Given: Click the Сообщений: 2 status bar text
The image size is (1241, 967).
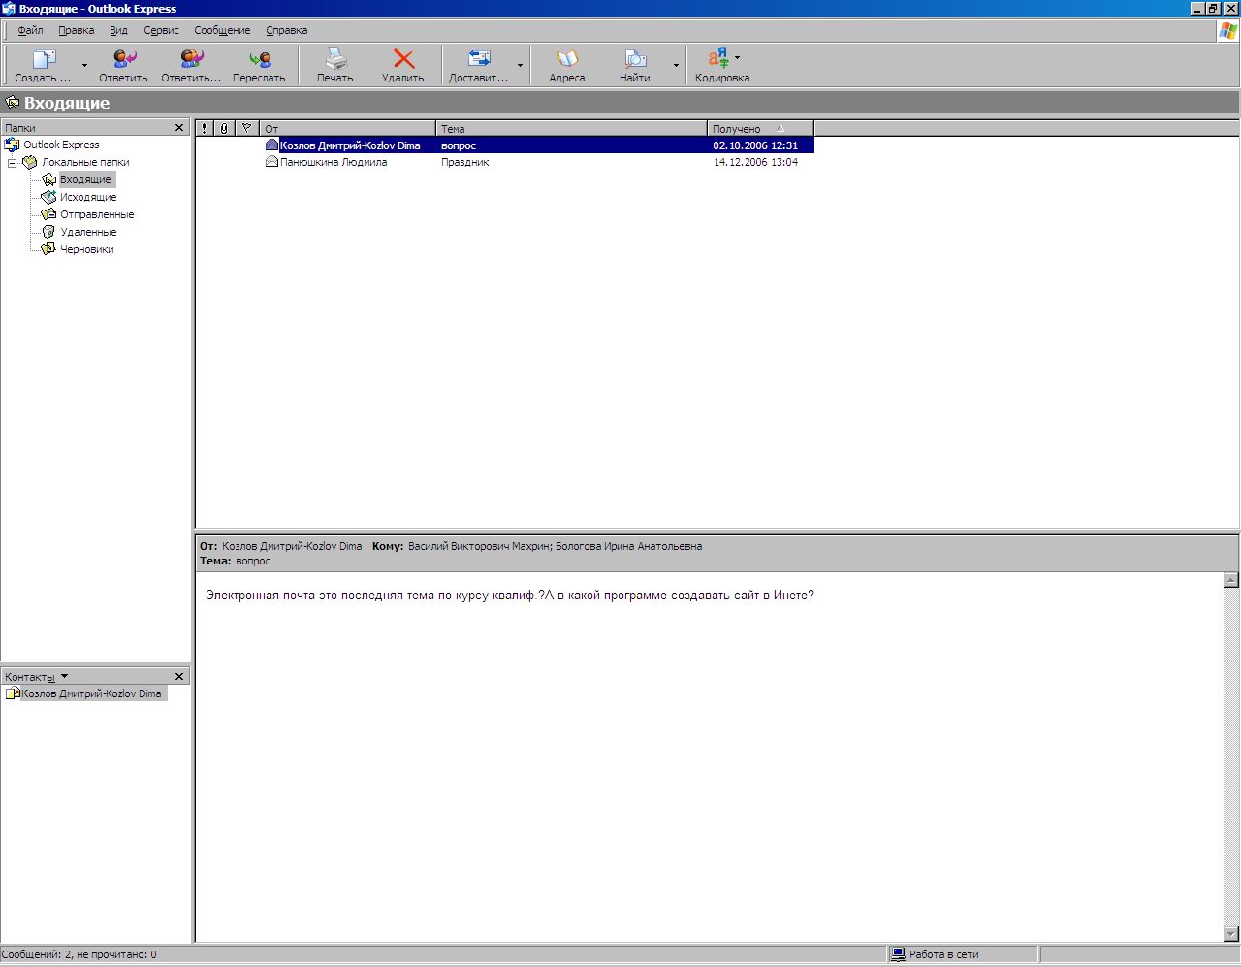Looking at the screenshot, I should tap(79, 954).
